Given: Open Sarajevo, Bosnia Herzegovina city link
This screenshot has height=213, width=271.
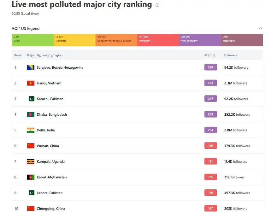Looking at the screenshot, I should pos(60,67).
